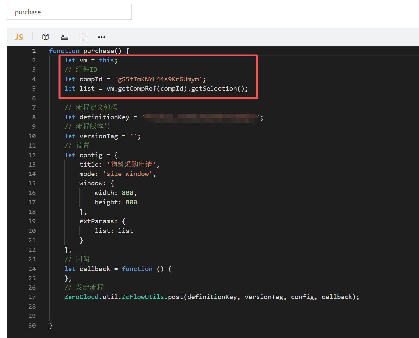Click ZcFlowUtils in the post call
This screenshot has width=419, height=338.
[143, 297]
